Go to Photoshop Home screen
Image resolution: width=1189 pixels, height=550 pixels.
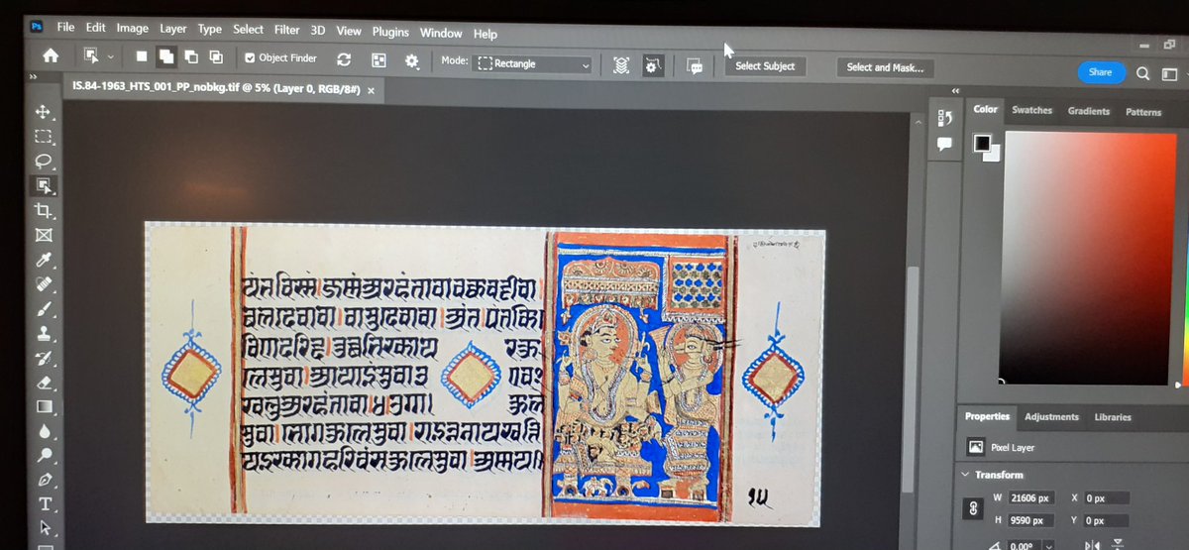click(50, 56)
